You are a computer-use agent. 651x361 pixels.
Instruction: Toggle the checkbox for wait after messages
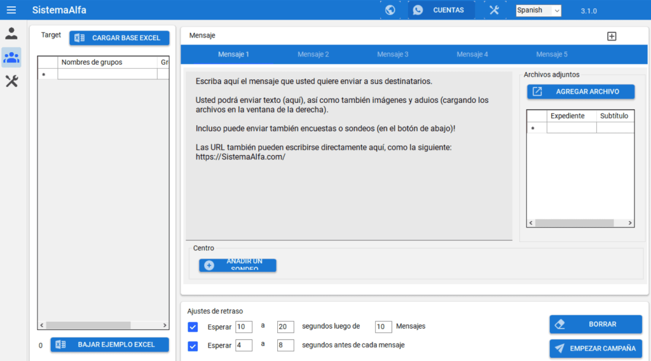point(193,327)
